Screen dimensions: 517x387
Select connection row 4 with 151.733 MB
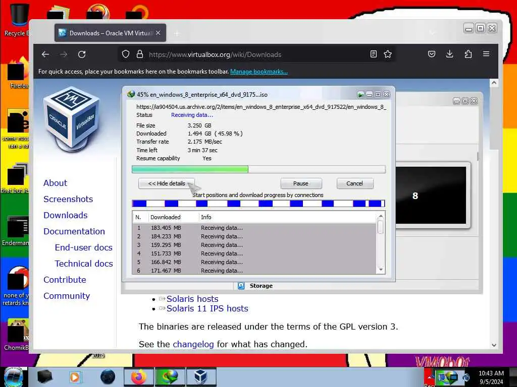(254, 253)
